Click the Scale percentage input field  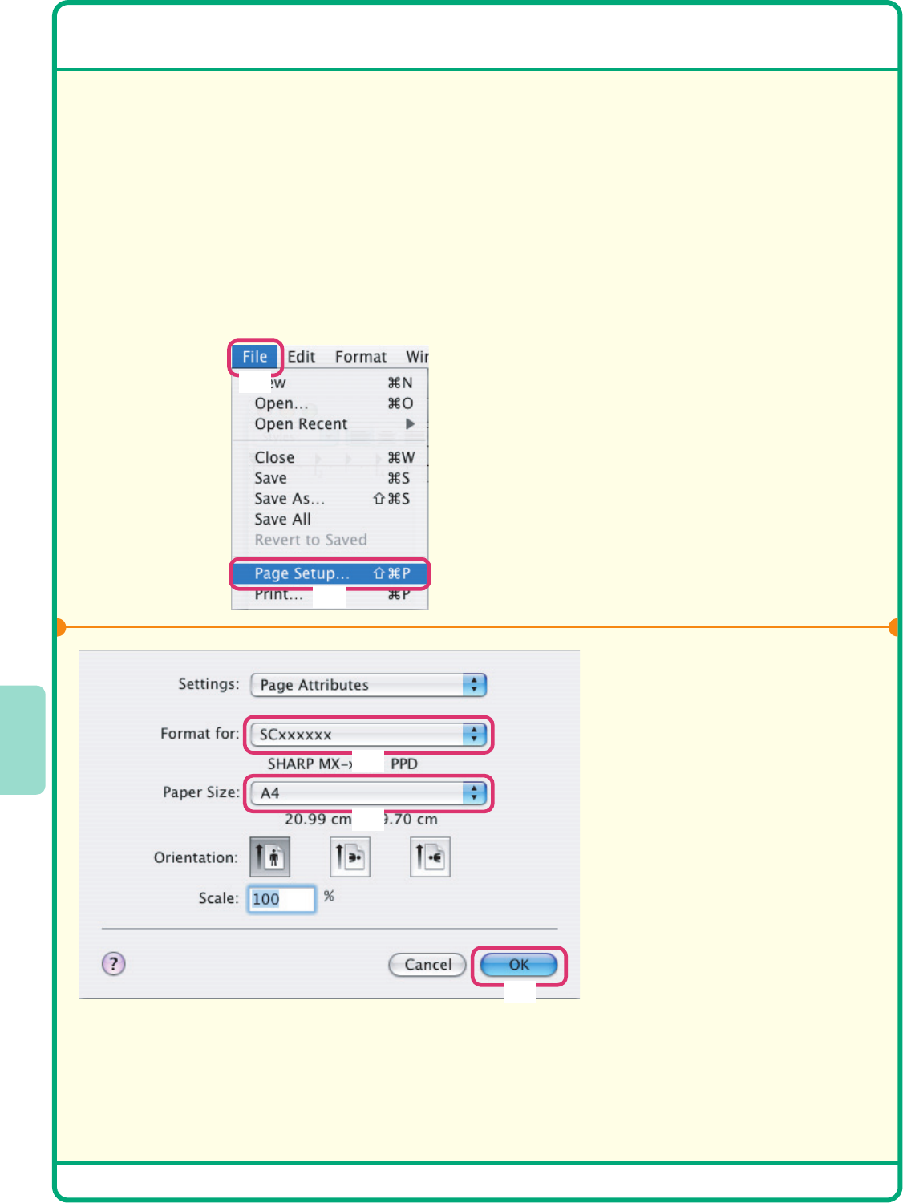coord(281,899)
